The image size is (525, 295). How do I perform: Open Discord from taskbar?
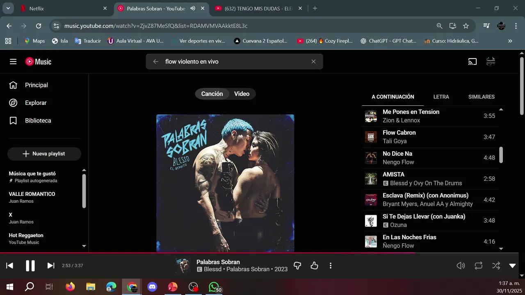pyautogui.click(x=152, y=287)
